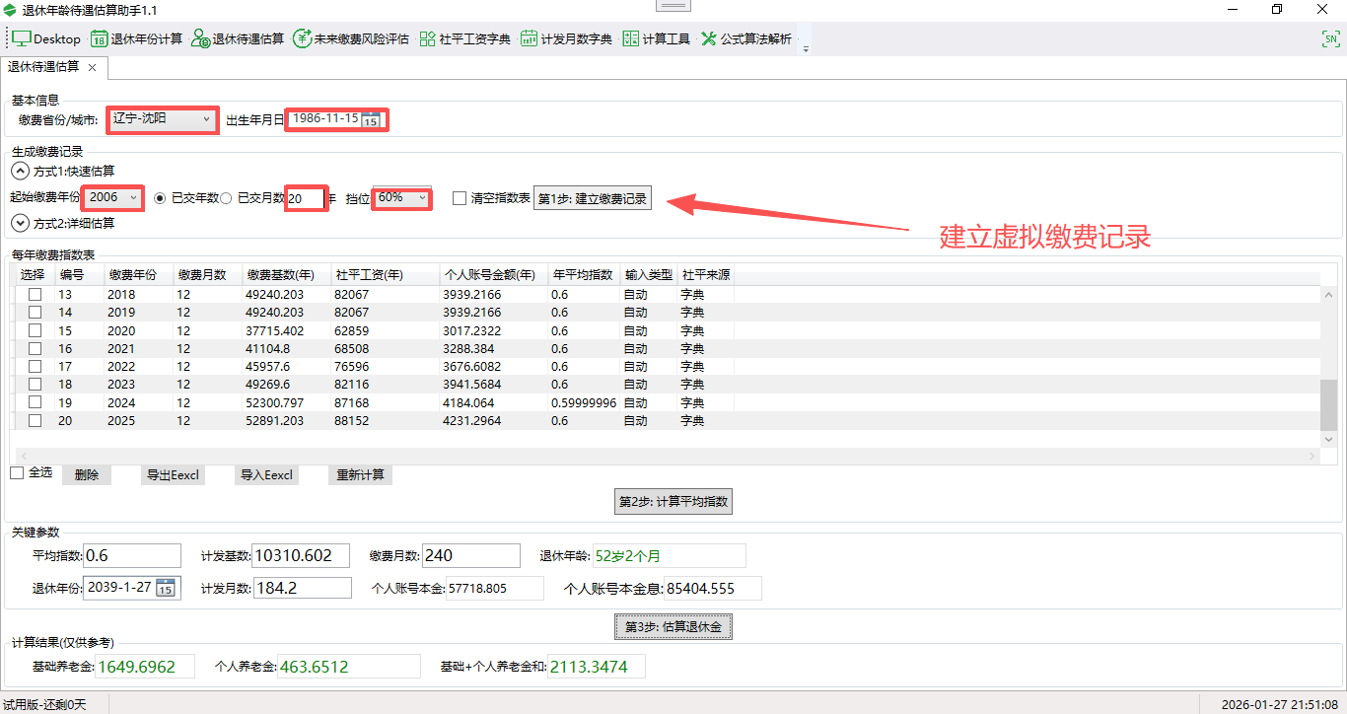Select the 已交月数 radio button
This screenshot has width=1347, height=714.
click(226, 198)
